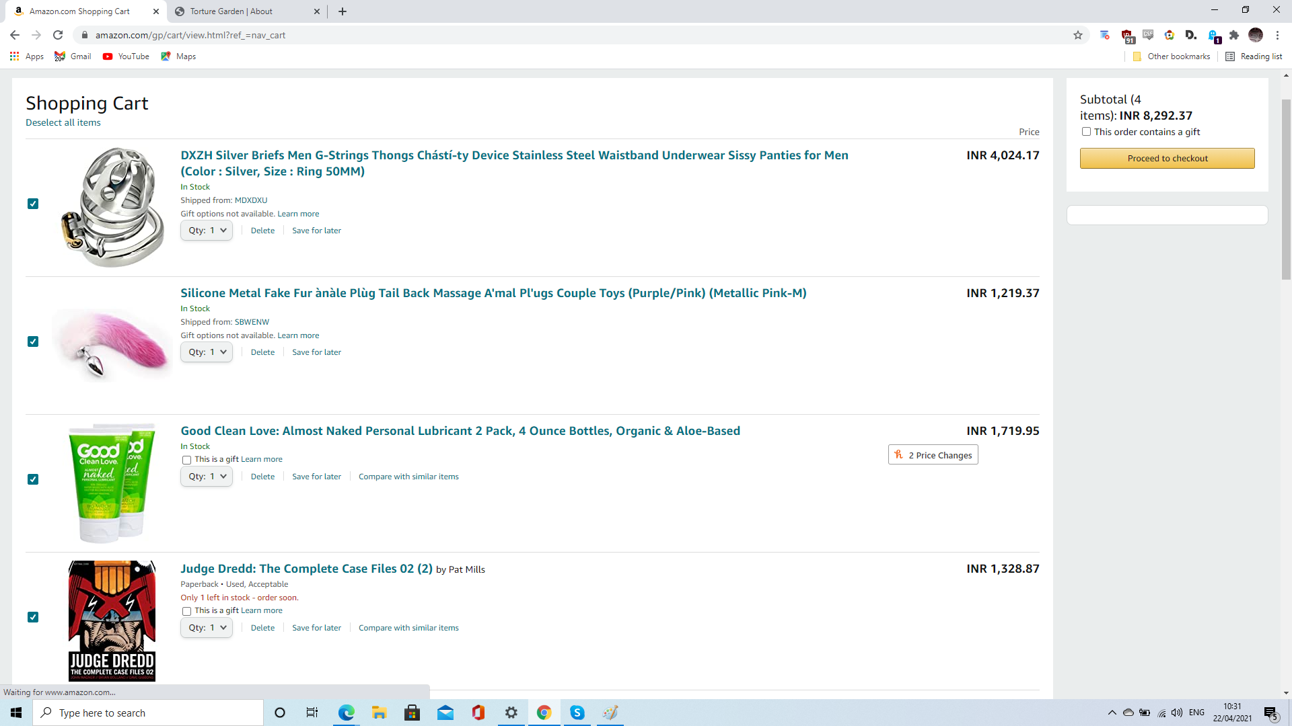The image size is (1292, 726).
Task: Open Task View on the taskbar
Action: (x=312, y=713)
